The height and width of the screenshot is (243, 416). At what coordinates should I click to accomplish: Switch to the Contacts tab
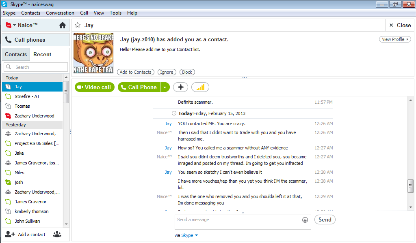click(x=16, y=54)
